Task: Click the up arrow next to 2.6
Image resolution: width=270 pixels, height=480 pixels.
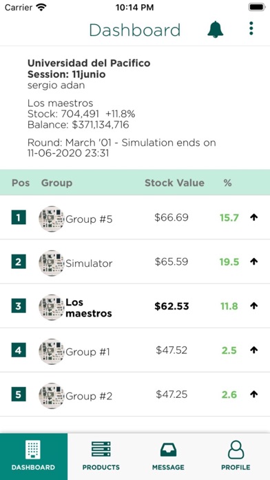Action: click(x=253, y=394)
